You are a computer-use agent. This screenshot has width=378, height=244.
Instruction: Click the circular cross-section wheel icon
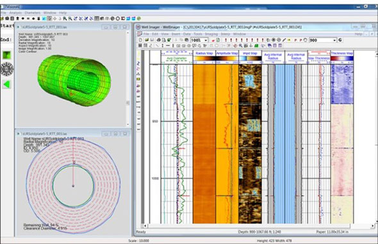click(x=7, y=69)
